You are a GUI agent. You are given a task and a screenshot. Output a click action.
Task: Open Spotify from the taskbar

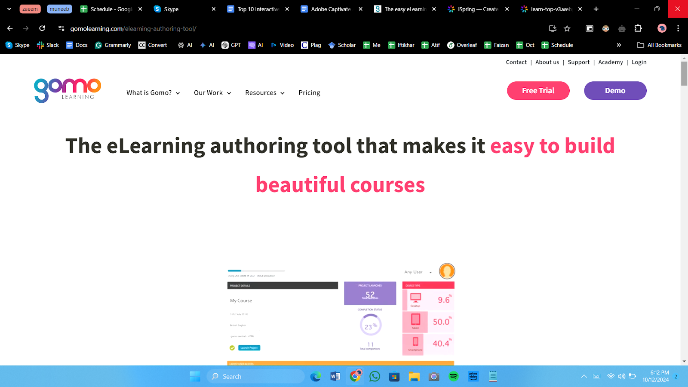(454, 376)
